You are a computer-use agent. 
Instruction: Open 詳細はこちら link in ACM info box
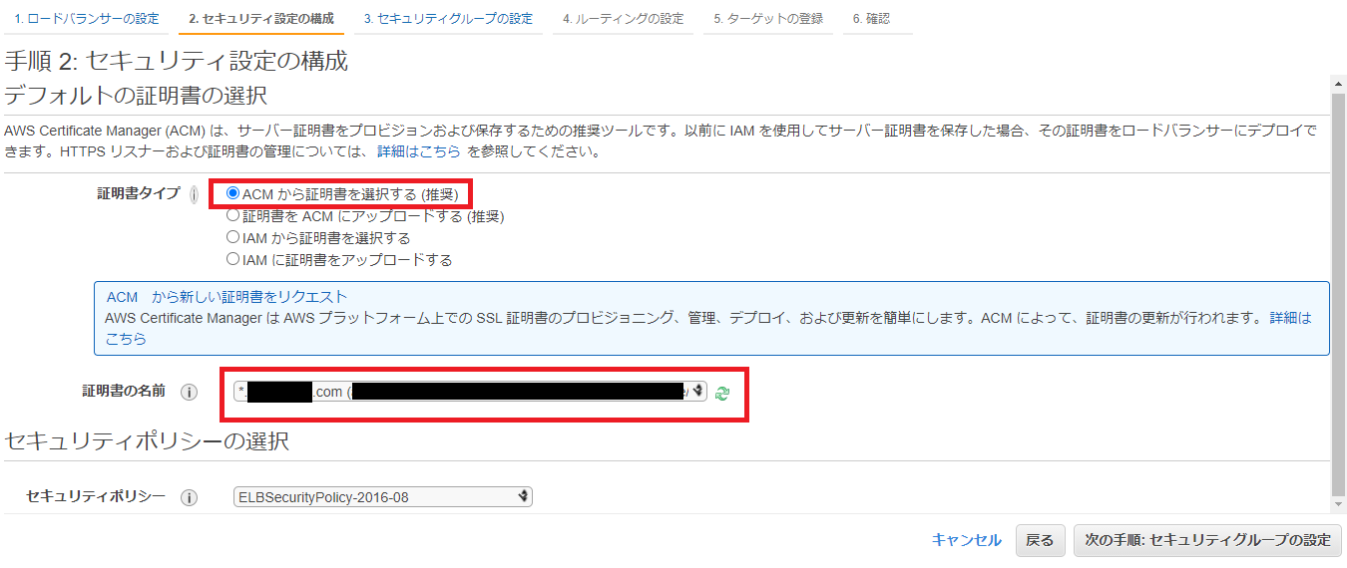pos(1290,319)
